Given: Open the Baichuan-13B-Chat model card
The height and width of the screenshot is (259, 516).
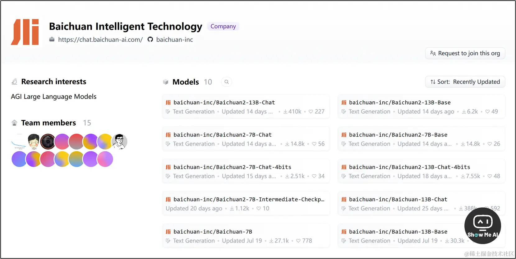Looking at the screenshot, I should click(x=421, y=204).
